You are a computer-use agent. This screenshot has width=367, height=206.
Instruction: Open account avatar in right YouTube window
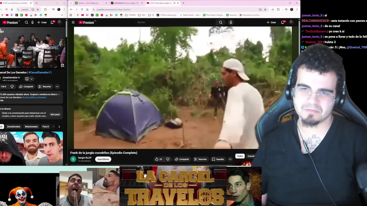click(x=291, y=22)
